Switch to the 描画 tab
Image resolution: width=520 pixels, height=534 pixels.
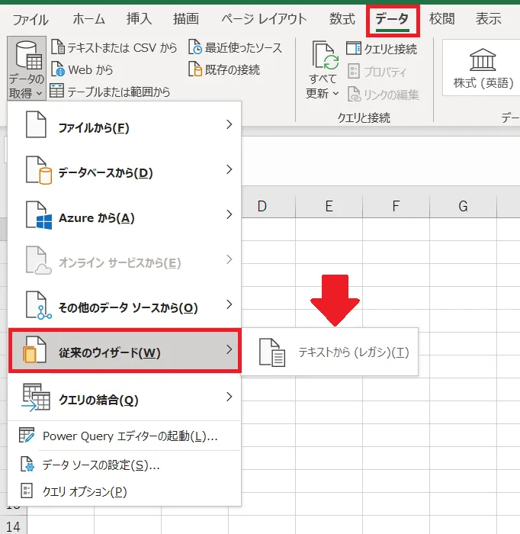click(186, 19)
